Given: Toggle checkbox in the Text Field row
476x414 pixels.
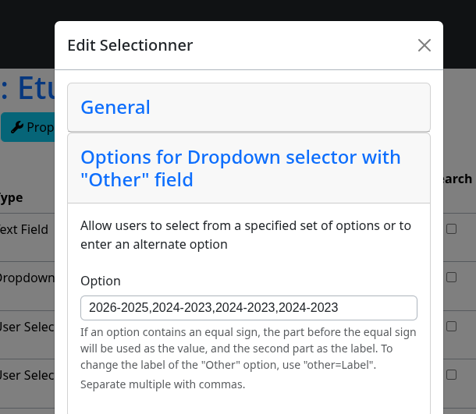Looking at the screenshot, I should [x=451, y=229].
